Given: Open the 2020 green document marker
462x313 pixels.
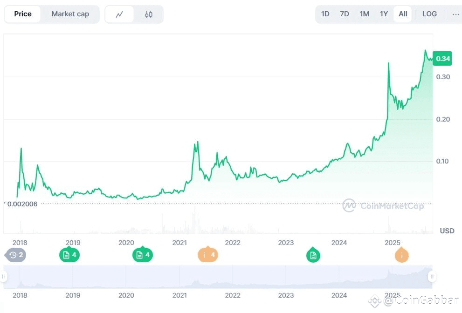Looking at the screenshot, I should click(143, 255).
